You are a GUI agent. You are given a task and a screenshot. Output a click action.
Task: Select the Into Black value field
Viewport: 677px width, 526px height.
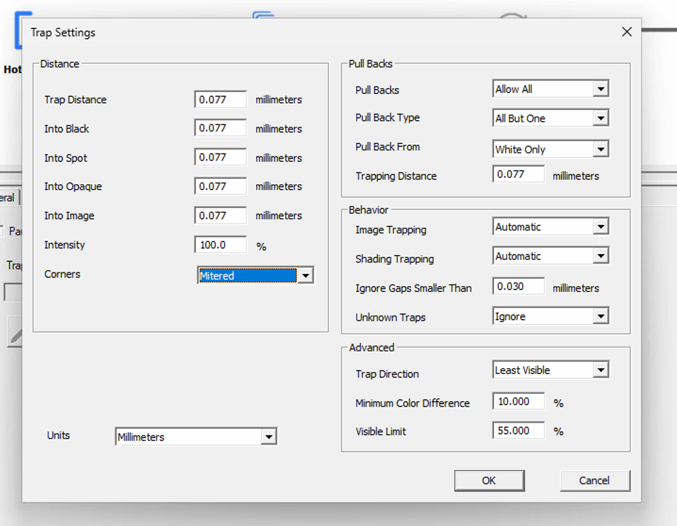220,127
